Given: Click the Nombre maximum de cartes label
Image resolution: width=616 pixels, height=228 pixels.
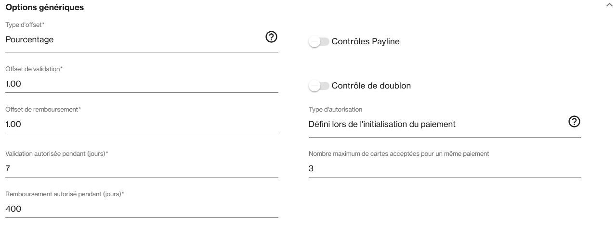Looking at the screenshot, I should (398, 154).
